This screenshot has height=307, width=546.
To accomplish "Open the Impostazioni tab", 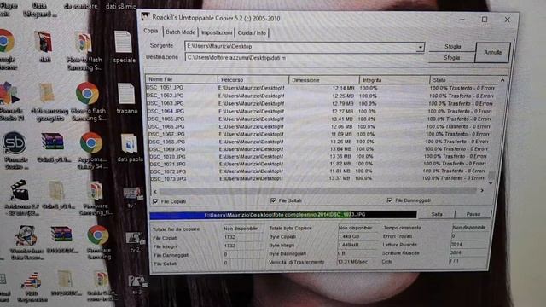I will click(x=217, y=32).
